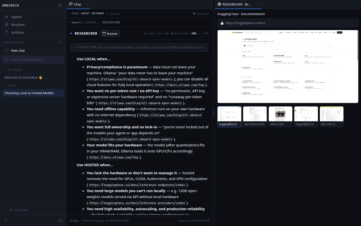Click the huggingface.co/docs URL field
Screen dimensions: 361x226
tap(288, 23)
